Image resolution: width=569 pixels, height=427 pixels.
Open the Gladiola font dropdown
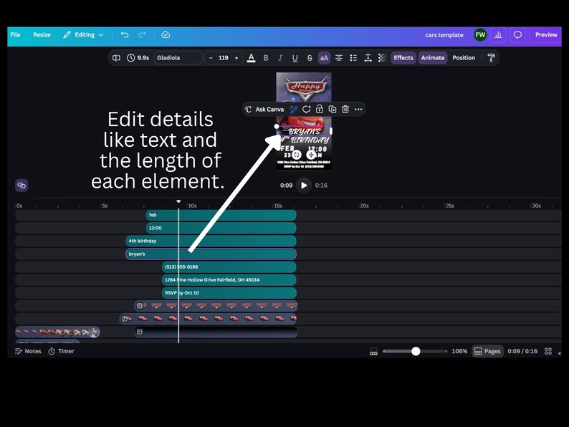click(178, 58)
